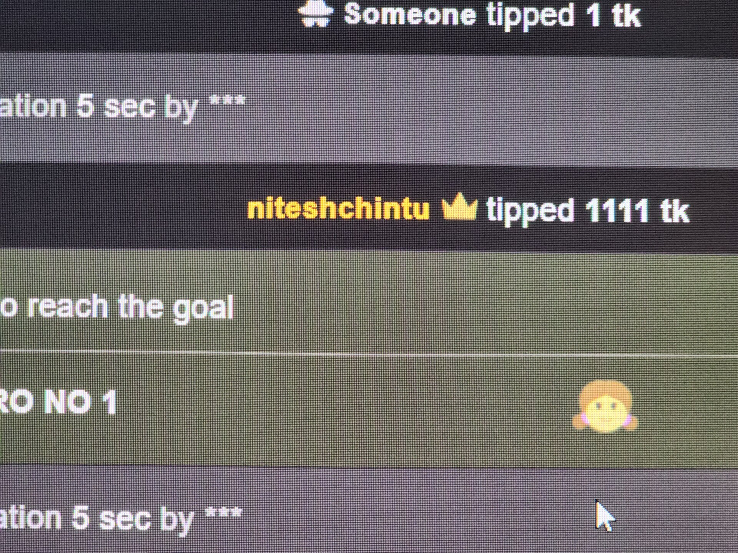Click upper "5 sec by" message text
The height and width of the screenshot is (553, 738).
click(x=136, y=108)
